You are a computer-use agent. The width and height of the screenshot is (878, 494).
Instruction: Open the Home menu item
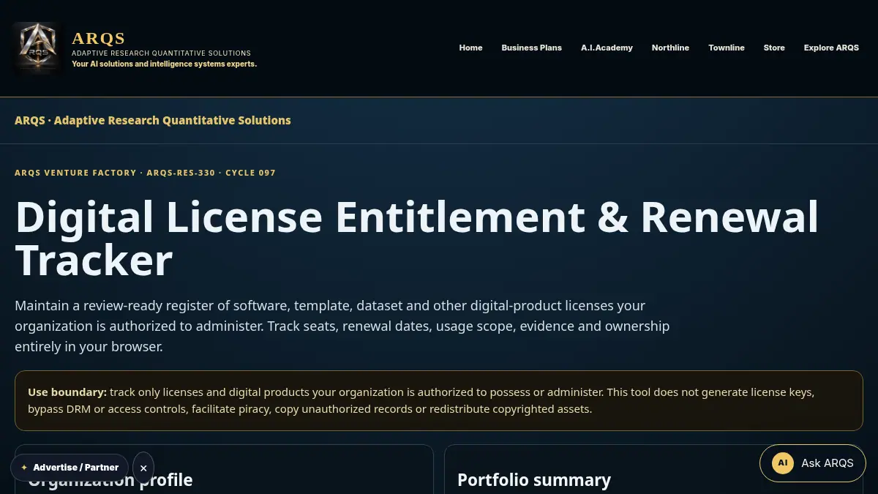coord(470,48)
